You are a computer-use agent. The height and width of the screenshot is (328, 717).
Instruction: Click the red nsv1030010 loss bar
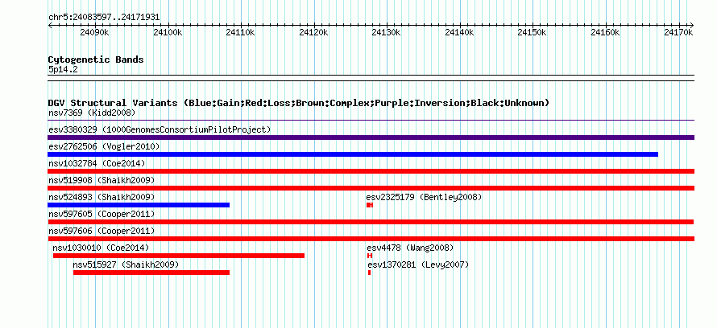[179, 256]
